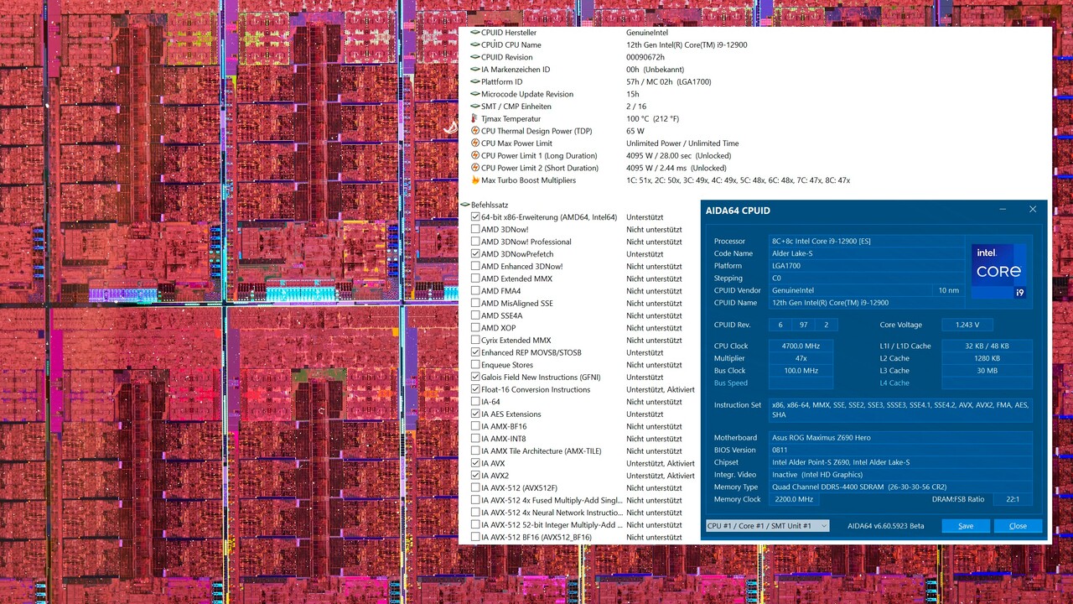Click the chip icon beside Microcode Update Revision
The width and height of the screenshot is (1073, 604).
point(476,94)
